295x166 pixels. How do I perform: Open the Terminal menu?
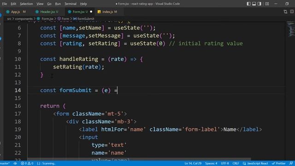coord(71,4)
